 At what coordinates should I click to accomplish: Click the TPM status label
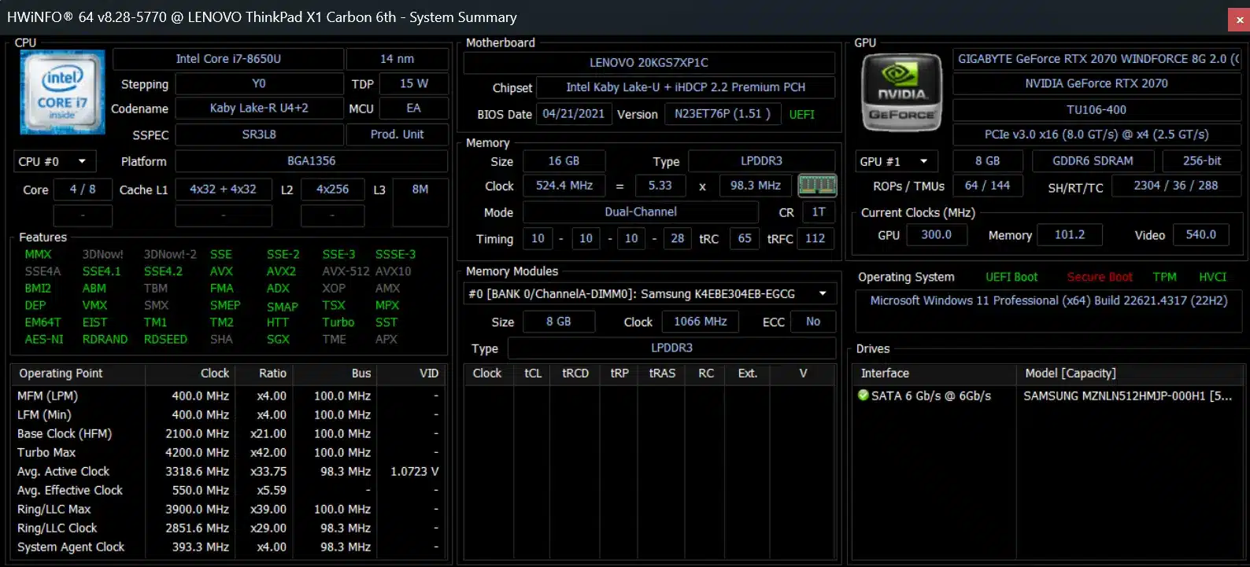point(1165,277)
